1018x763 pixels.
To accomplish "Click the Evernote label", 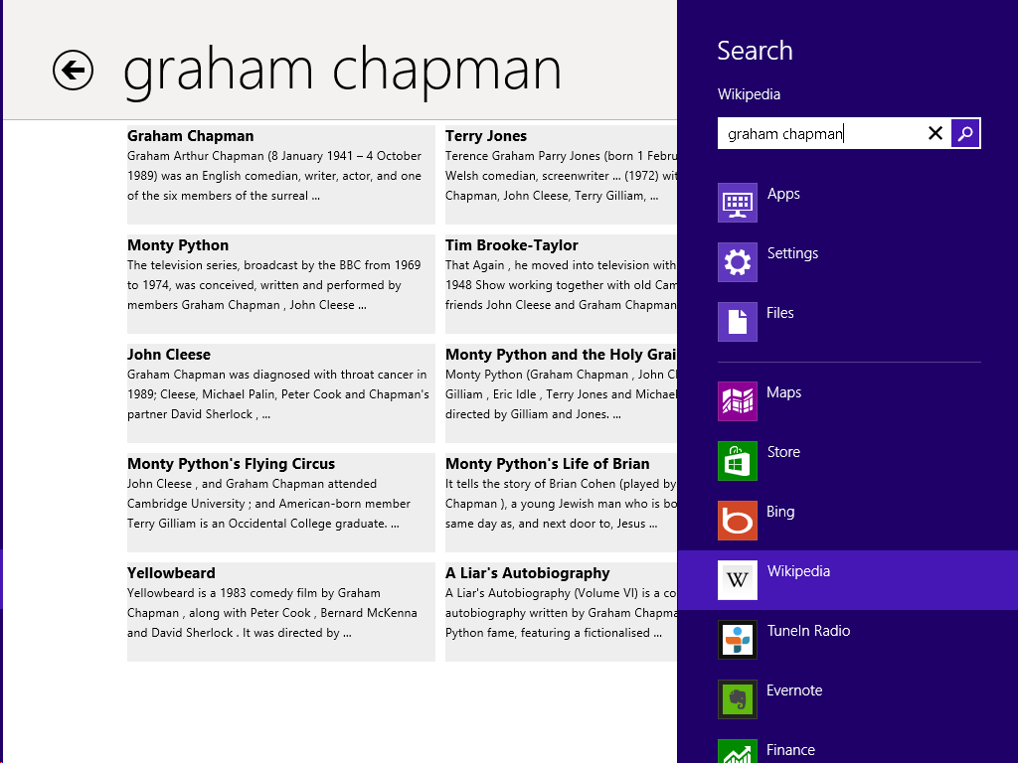I will tap(794, 690).
